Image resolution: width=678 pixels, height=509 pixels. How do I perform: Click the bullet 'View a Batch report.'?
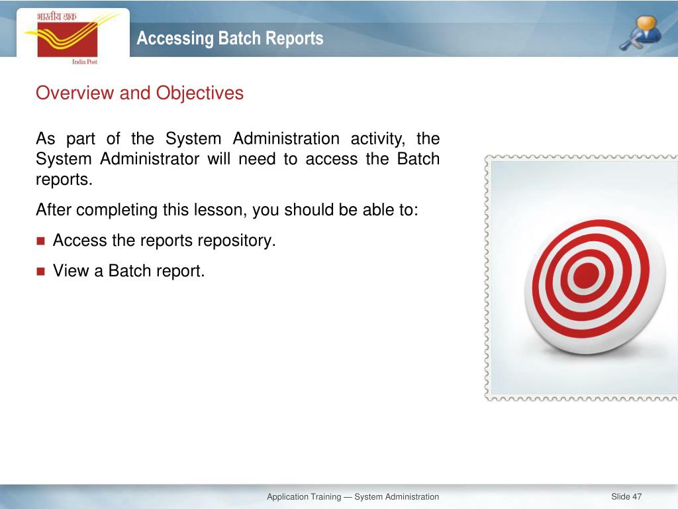tap(129, 271)
